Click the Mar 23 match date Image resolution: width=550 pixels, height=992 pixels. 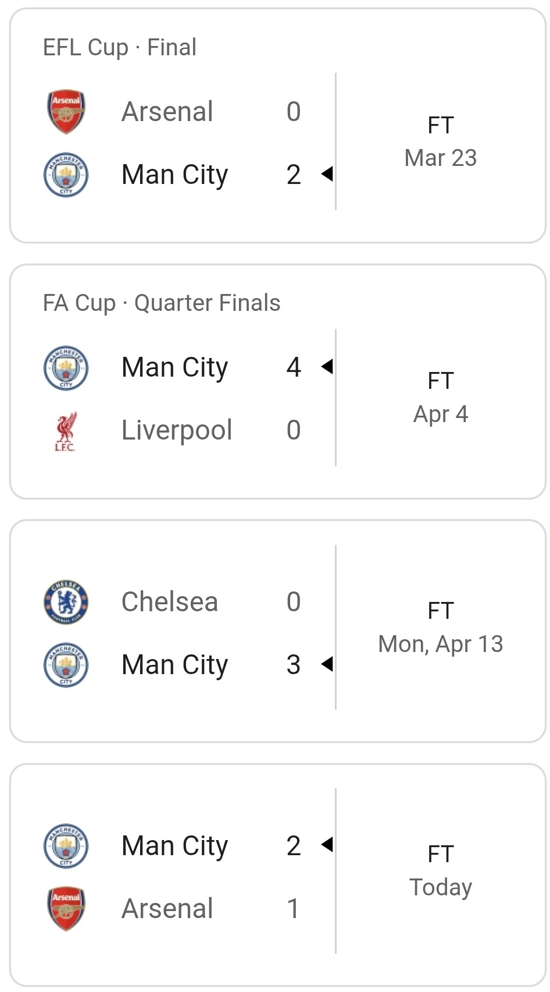click(x=441, y=158)
